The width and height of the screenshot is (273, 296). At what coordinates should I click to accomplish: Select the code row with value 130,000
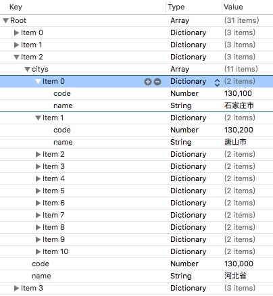coord(136,264)
